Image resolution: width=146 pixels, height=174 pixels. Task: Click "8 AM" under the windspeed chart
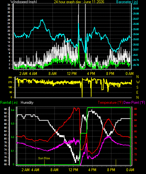[52, 74]
